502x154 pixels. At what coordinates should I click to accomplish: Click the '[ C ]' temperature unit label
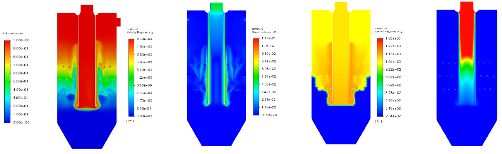(379, 121)
